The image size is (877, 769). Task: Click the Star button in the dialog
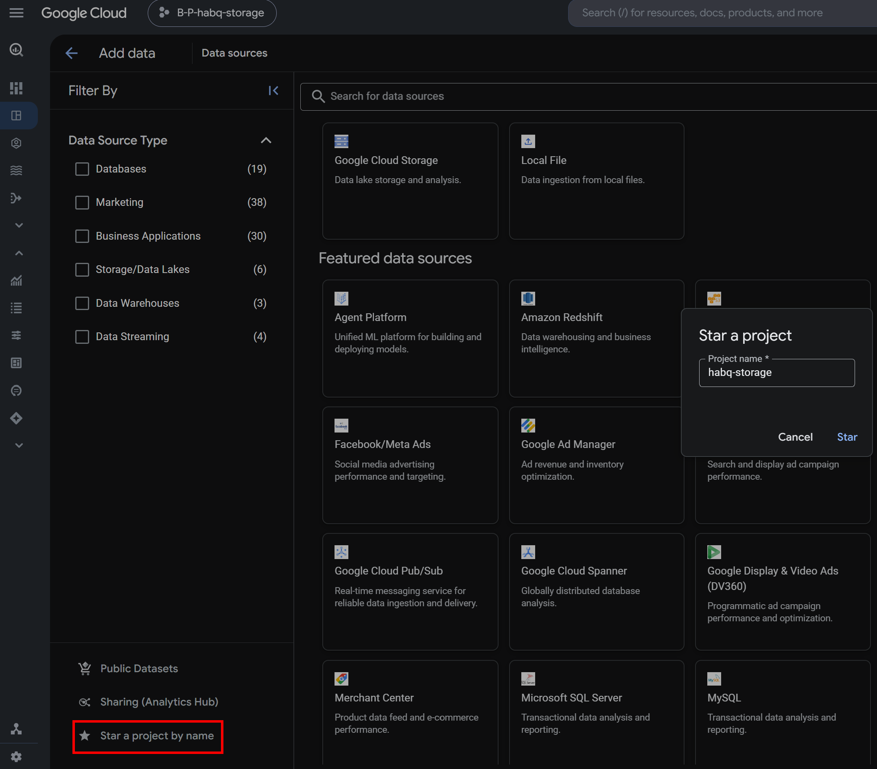[847, 437]
